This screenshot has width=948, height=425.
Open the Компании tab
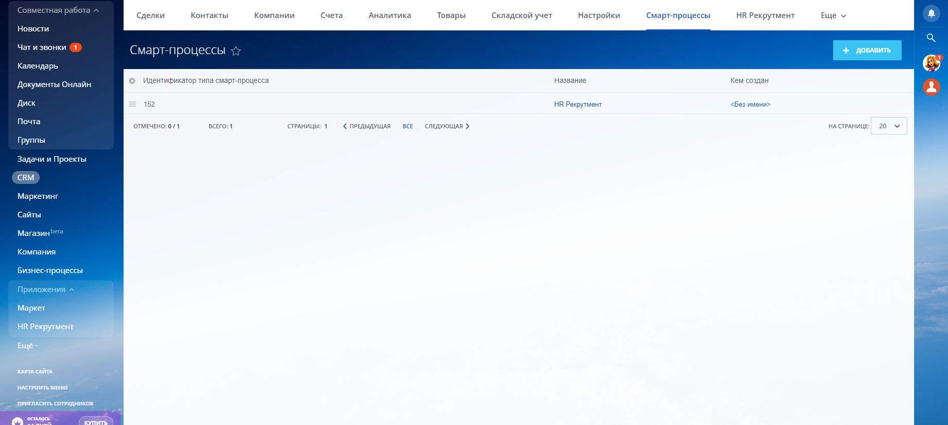274,15
